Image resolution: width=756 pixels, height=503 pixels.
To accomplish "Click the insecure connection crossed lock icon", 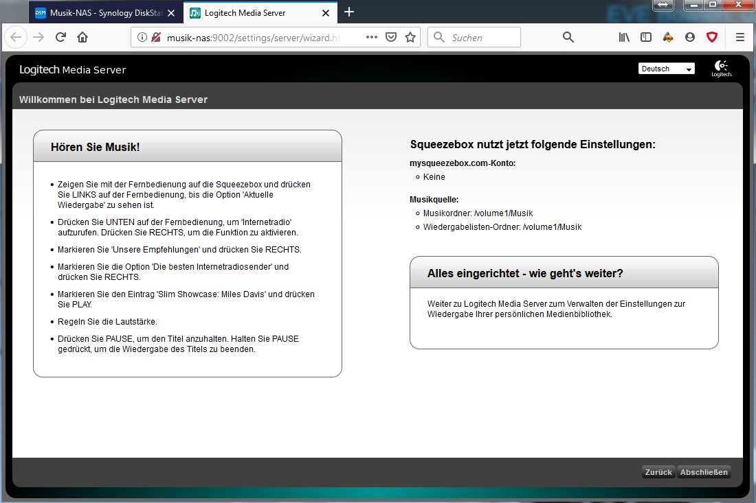I will [156, 37].
